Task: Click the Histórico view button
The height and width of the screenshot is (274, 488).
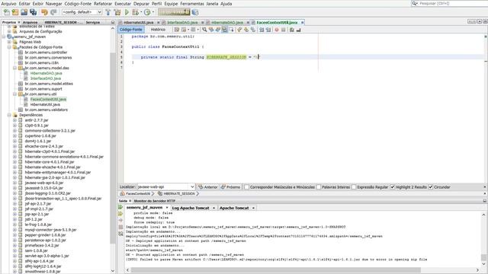Action: (x=158, y=30)
